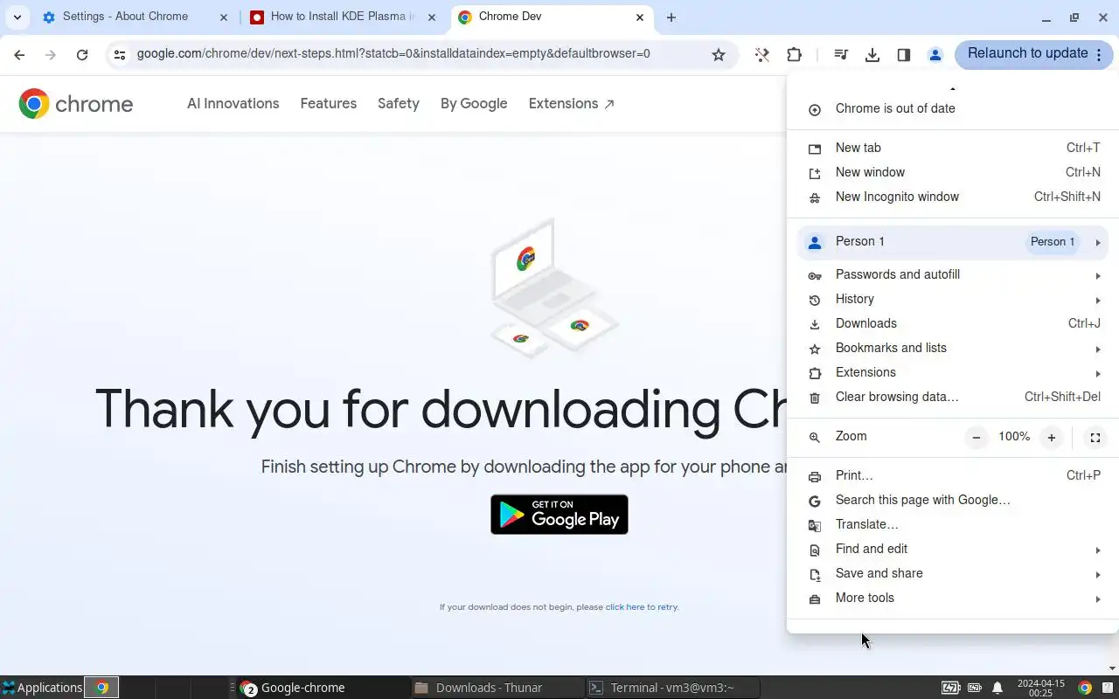1119x699 pixels.
Task: Choose Print from the menu
Action: [x=953, y=476]
